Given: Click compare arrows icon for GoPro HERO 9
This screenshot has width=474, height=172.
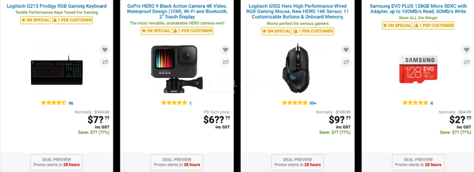Looking at the screenshot, I should pyautogui.click(x=225, y=62).
